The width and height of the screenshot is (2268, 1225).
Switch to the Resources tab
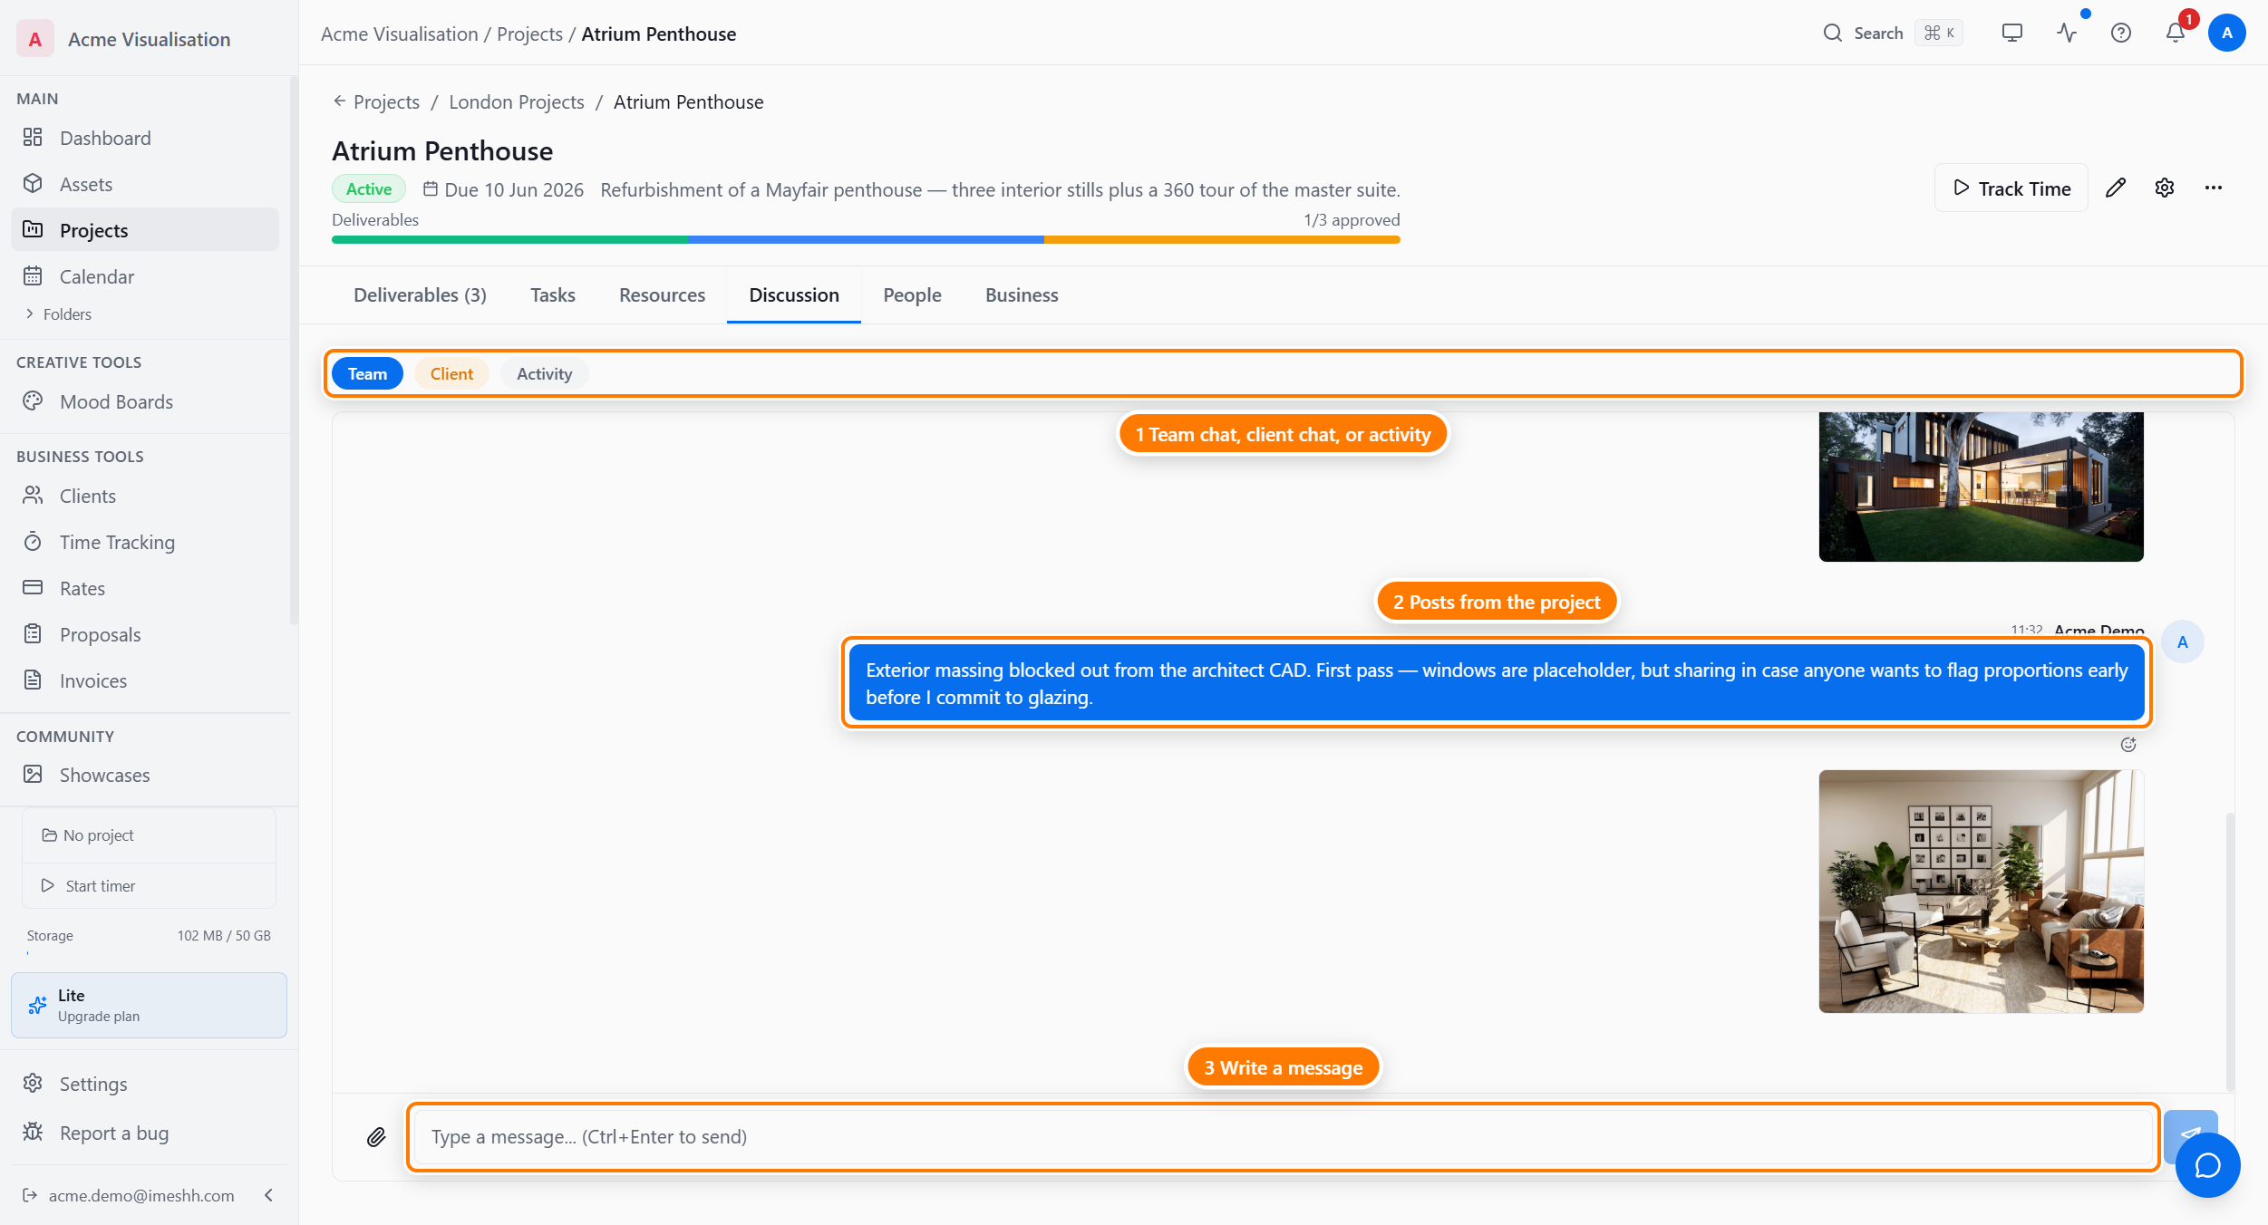662,294
